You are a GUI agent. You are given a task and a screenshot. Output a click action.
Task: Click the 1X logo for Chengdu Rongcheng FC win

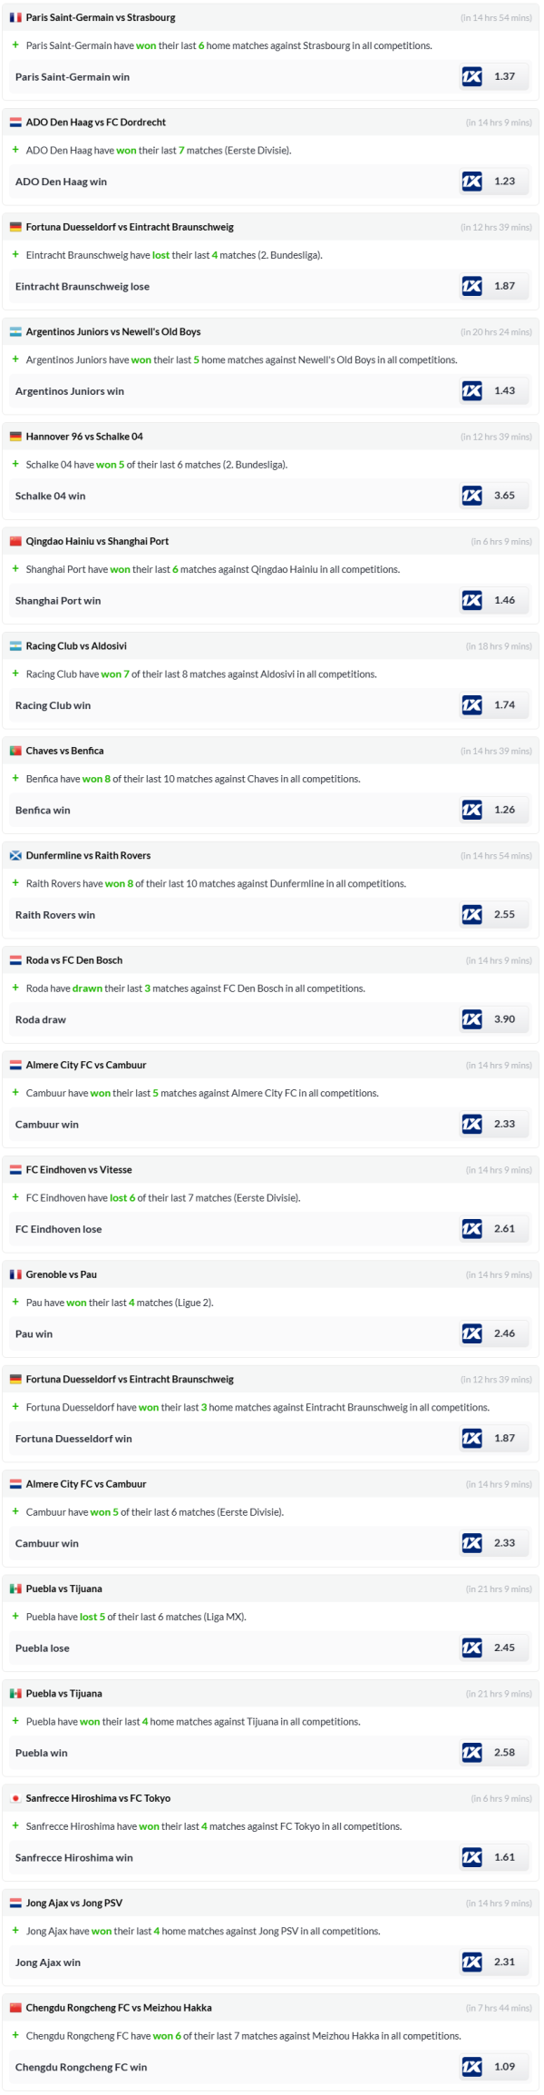click(x=471, y=2067)
